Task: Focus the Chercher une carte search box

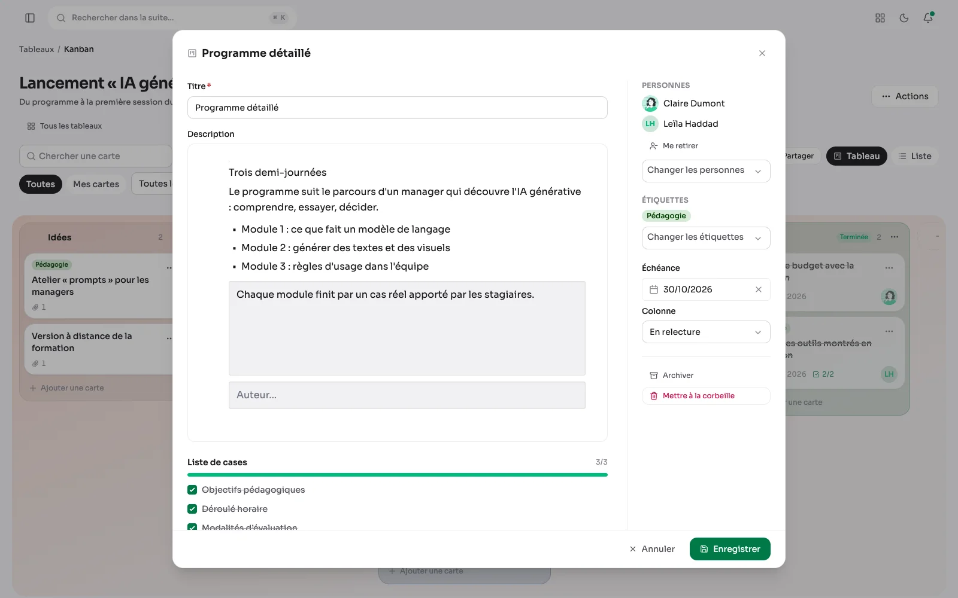Action: pyautogui.click(x=96, y=156)
